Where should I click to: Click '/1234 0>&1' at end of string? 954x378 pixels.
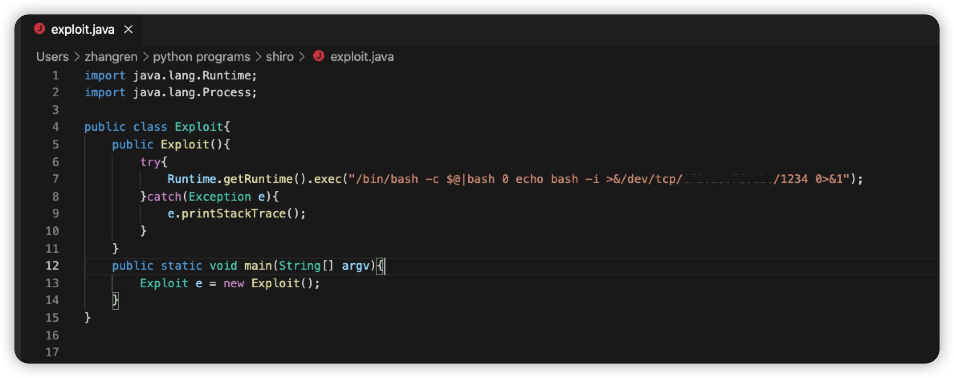coord(808,179)
